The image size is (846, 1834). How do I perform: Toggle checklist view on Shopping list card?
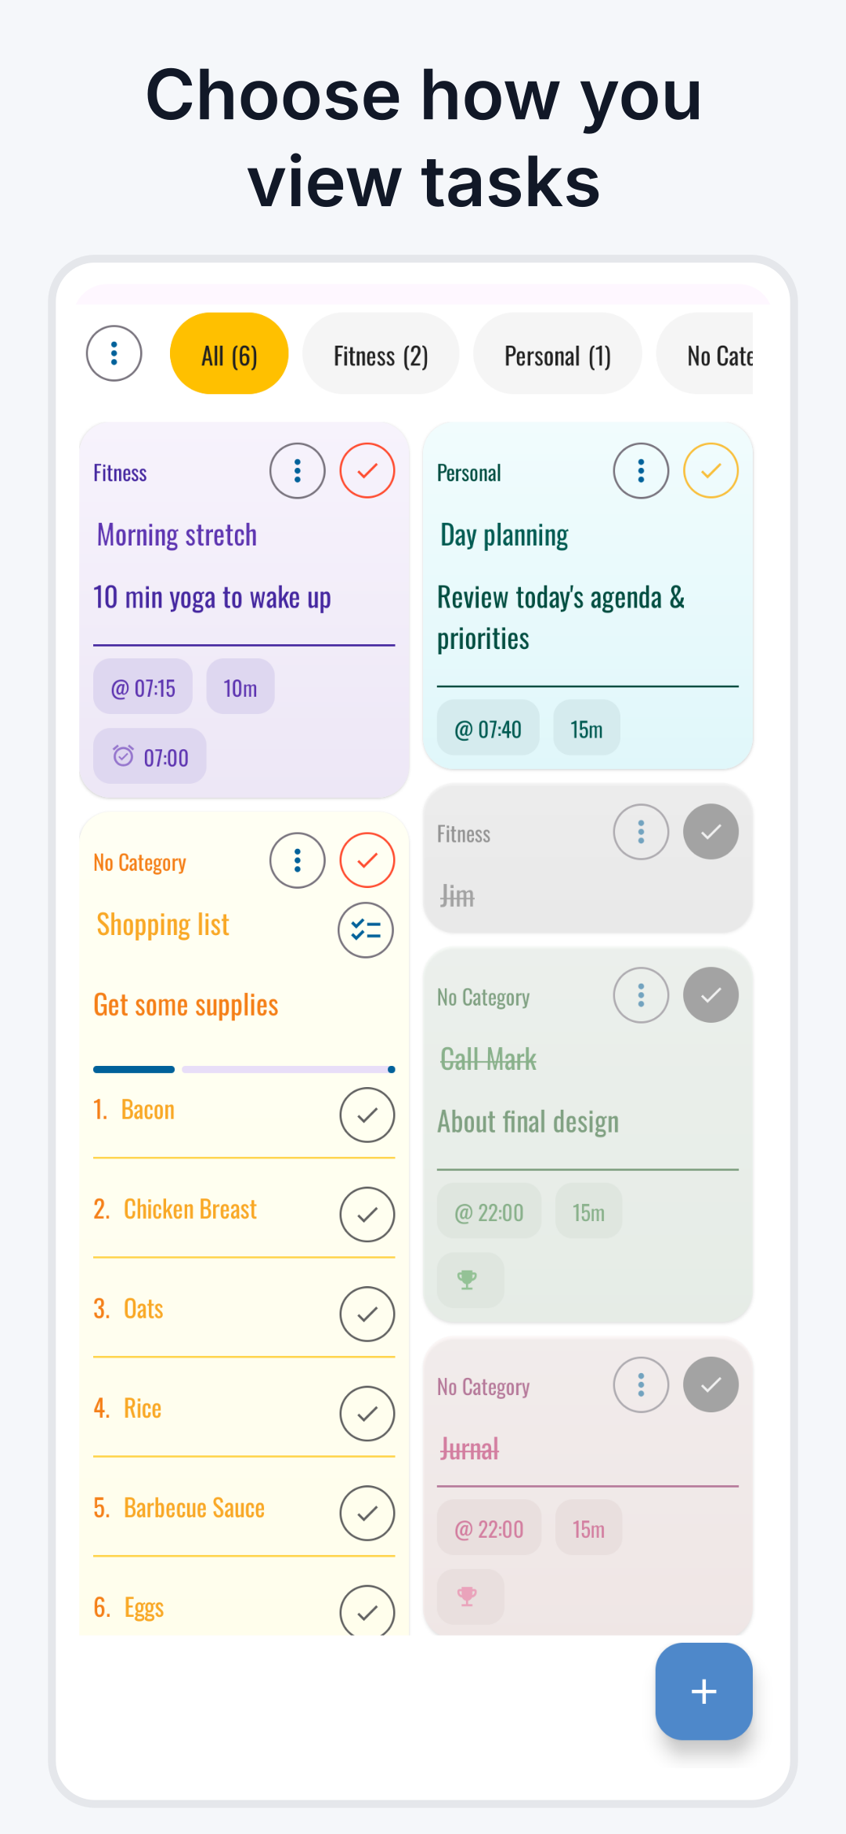tap(365, 930)
